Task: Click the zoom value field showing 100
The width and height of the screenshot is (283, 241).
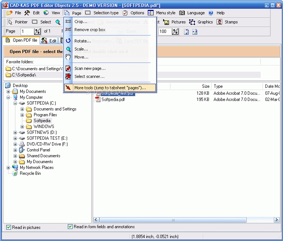Action: [x=165, y=31]
